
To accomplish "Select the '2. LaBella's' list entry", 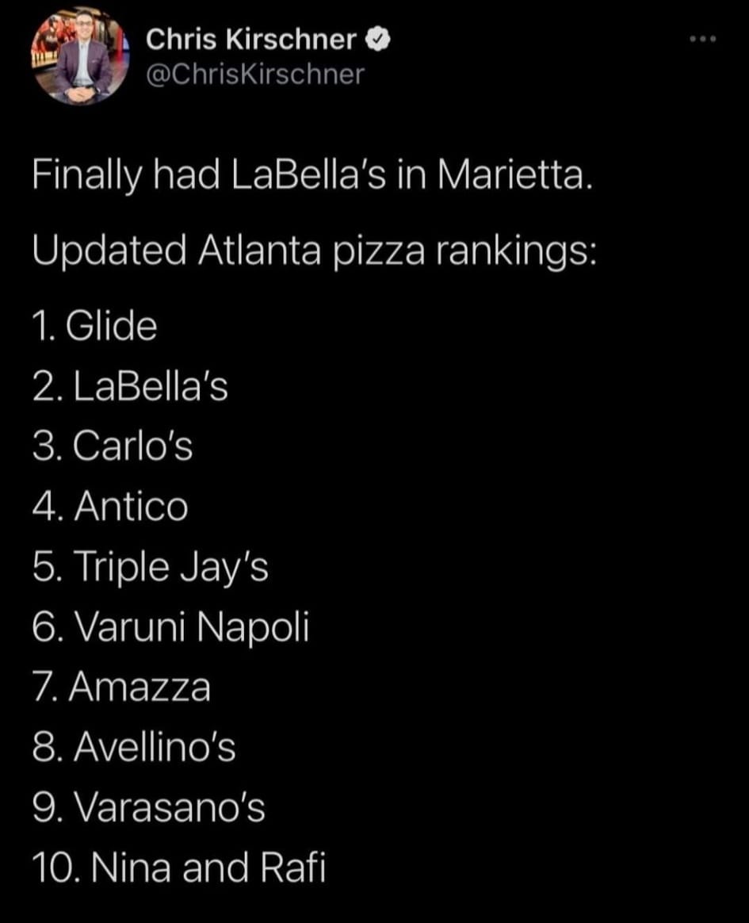I will pos(130,386).
